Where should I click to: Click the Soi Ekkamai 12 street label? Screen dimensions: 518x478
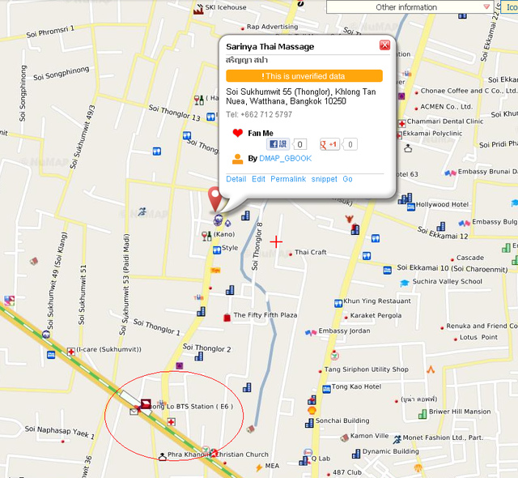click(443, 233)
